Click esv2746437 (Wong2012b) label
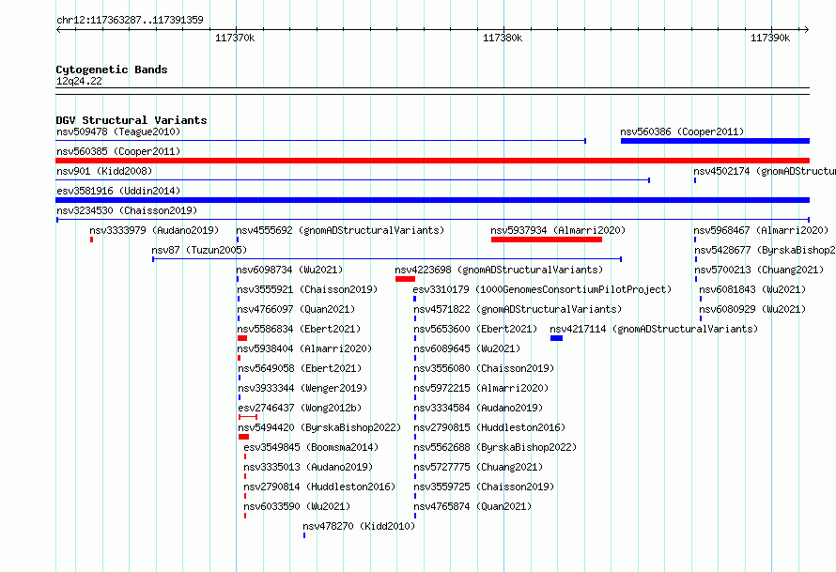Screen dimensions: 836x572 [x=300, y=408]
